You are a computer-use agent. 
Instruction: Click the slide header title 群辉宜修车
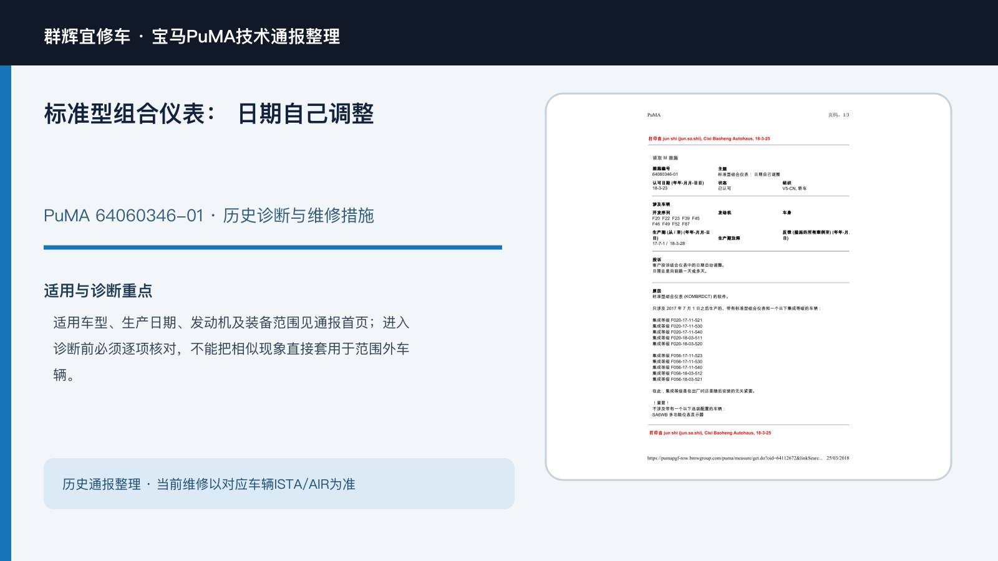[87, 36]
